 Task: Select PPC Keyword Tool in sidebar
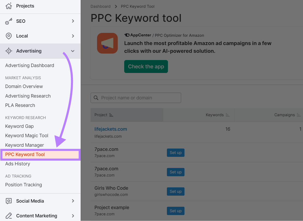point(25,154)
